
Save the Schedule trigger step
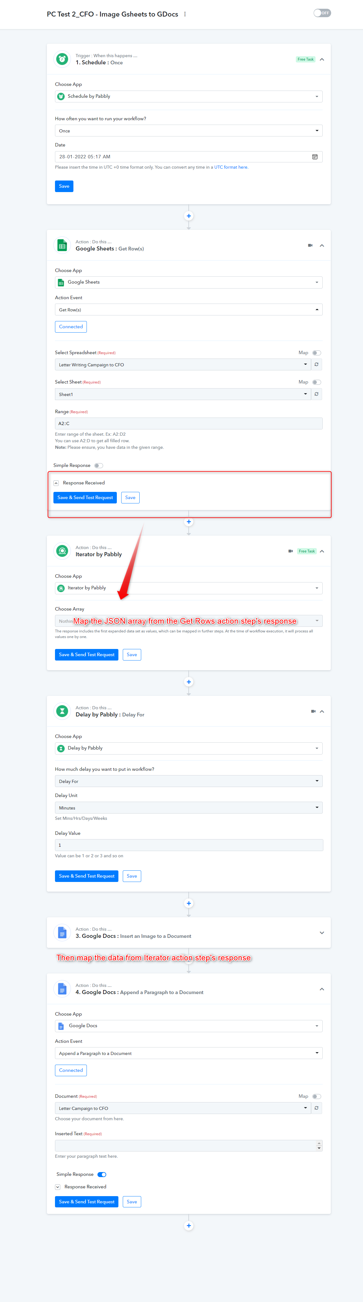coord(64,186)
